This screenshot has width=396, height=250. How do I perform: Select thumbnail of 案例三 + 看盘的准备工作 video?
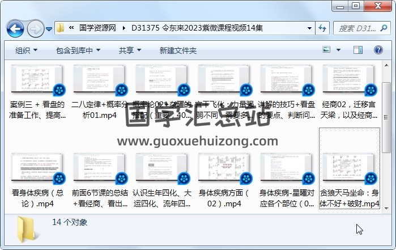click(x=37, y=79)
